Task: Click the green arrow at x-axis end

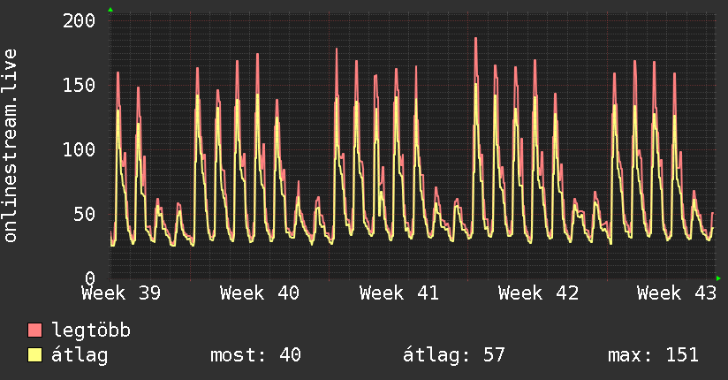Action: point(718,278)
